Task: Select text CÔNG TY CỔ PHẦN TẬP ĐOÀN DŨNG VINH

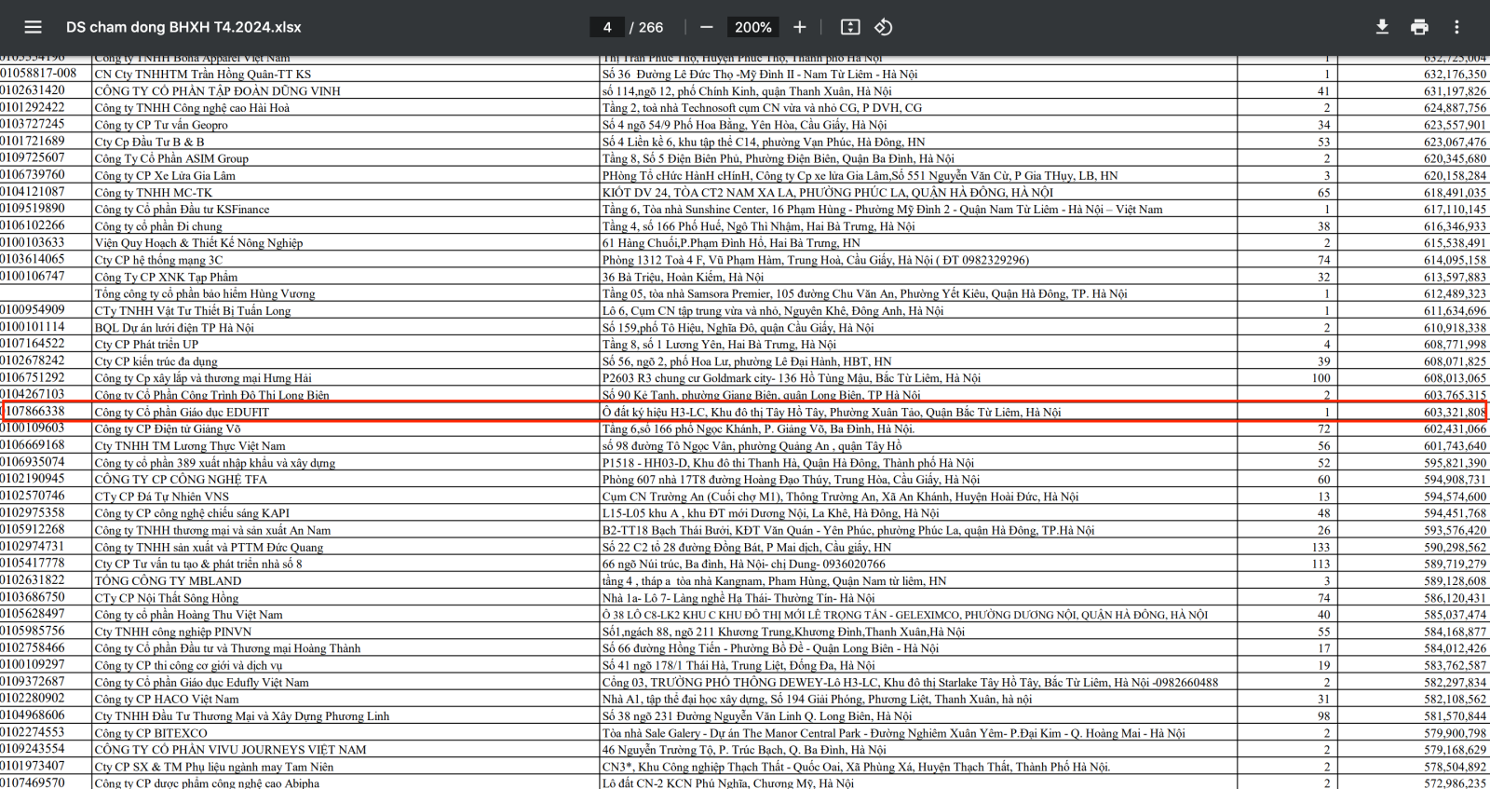Action: [218, 91]
